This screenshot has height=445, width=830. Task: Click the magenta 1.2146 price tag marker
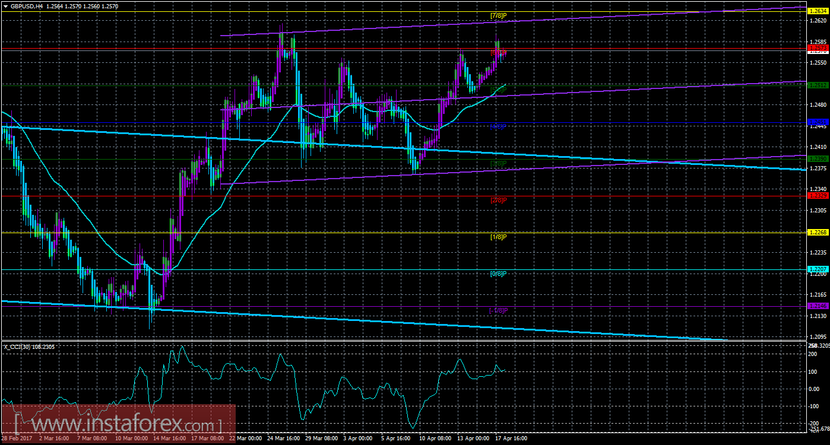click(x=818, y=306)
